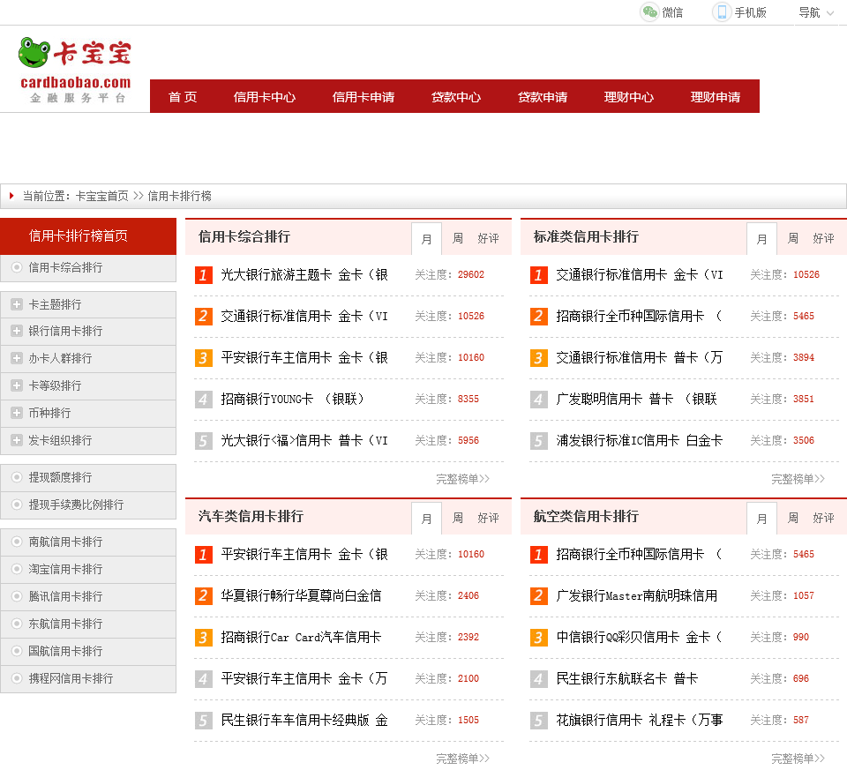Click the 信用卡排行榜首页 sidebar header
Screen dimensions: 847x770
pyautogui.click(x=88, y=236)
